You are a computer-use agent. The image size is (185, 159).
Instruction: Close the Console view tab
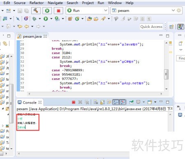click(40, 102)
